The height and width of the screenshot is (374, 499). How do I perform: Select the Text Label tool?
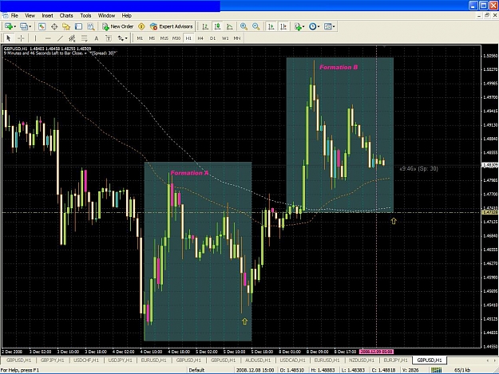point(109,38)
